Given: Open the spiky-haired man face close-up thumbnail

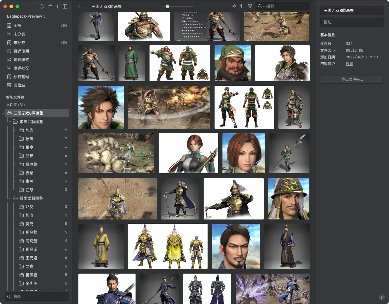Looking at the screenshot, I should click(101, 107).
